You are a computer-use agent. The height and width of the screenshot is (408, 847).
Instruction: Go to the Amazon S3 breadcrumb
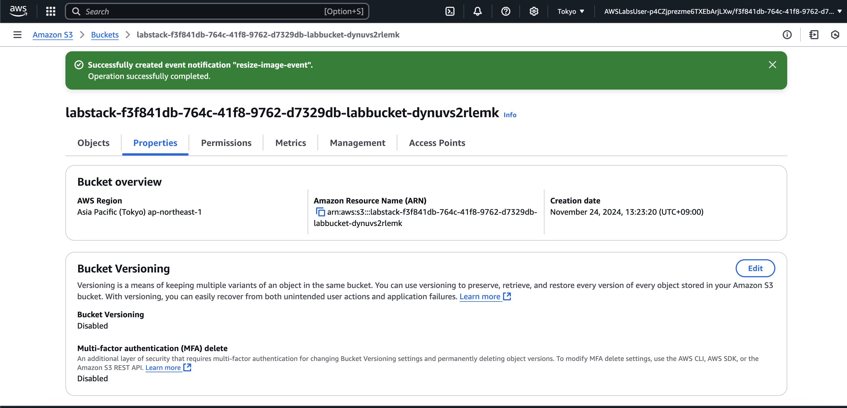point(53,35)
